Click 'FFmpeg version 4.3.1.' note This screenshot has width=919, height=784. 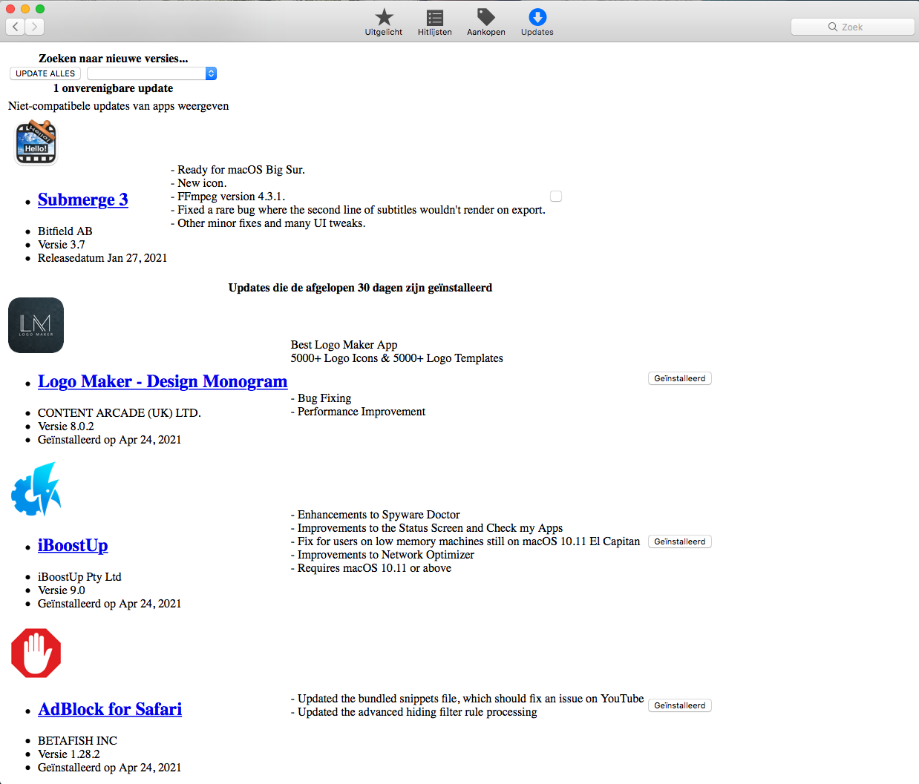228,197
